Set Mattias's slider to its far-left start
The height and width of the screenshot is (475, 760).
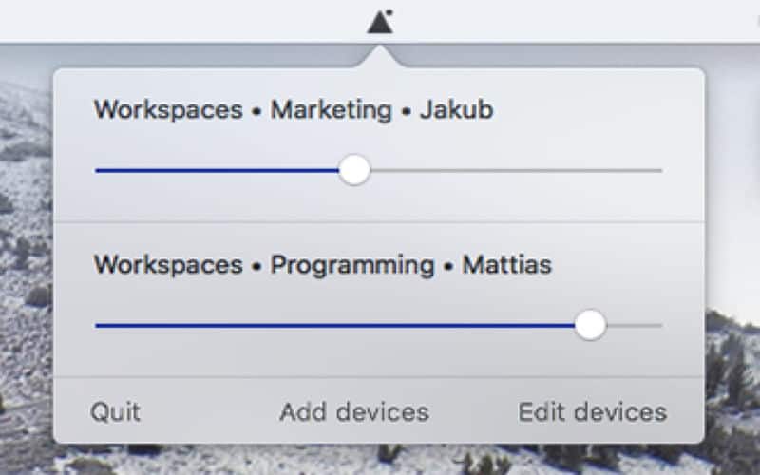click(97, 325)
